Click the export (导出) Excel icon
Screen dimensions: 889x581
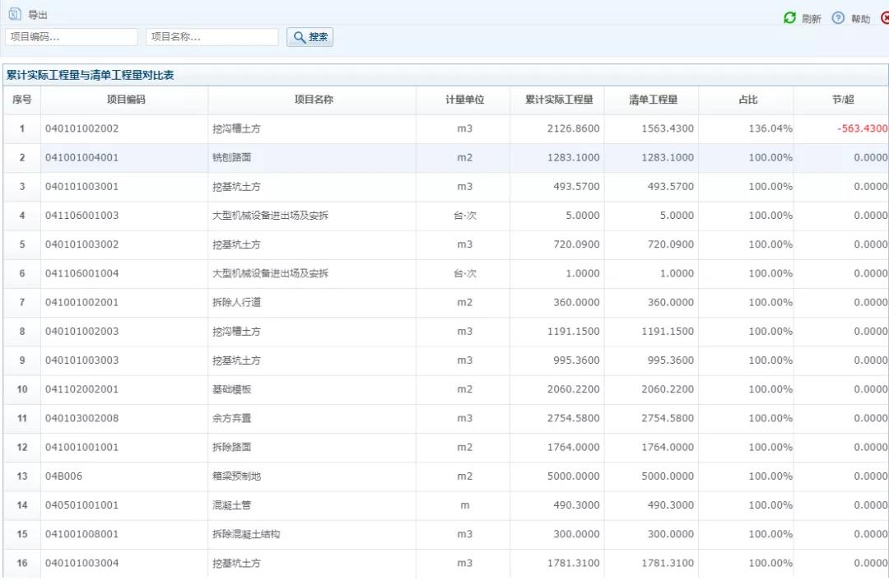[x=15, y=14]
